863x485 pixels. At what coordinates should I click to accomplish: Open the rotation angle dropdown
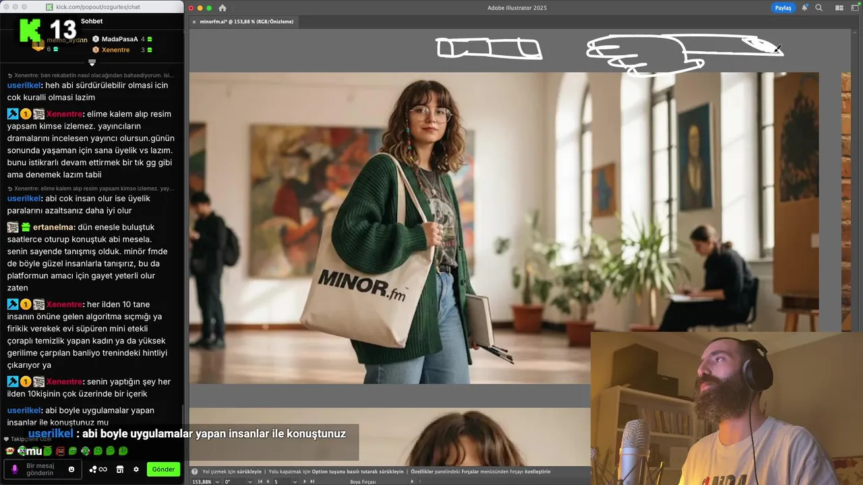[x=250, y=482]
